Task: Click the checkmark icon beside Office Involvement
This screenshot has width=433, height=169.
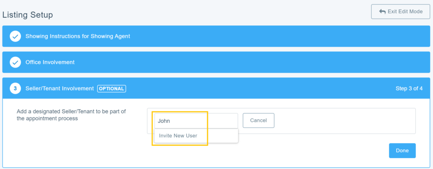Action: click(15, 62)
